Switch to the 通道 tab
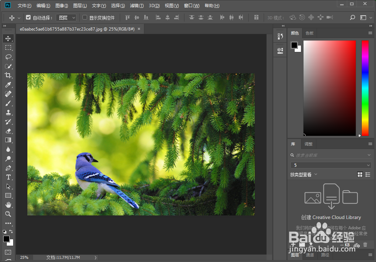 coord(310,255)
